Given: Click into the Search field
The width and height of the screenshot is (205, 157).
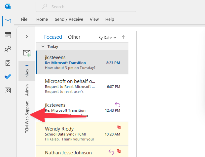Looking at the screenshot, I should (86, 6).
